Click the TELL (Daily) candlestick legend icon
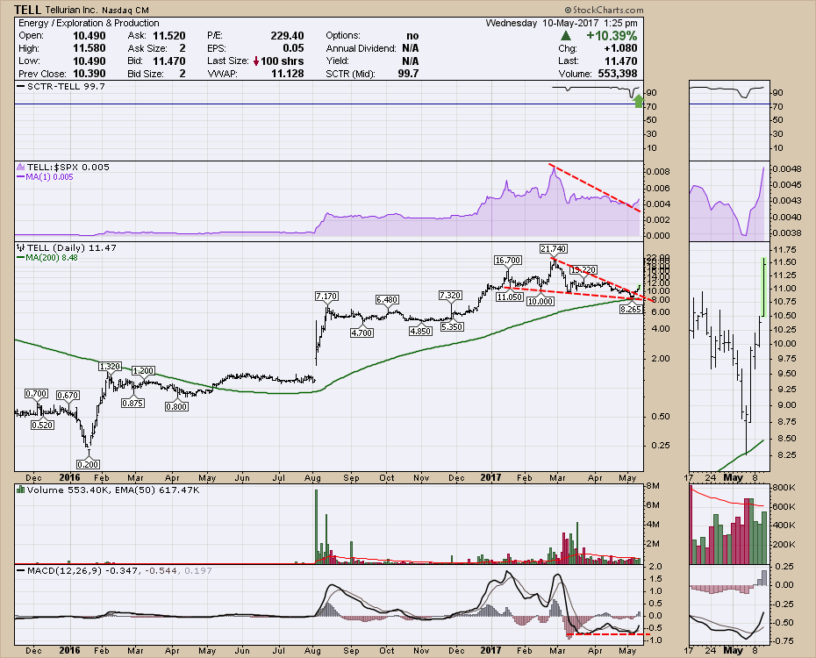 tap(20, 249)
